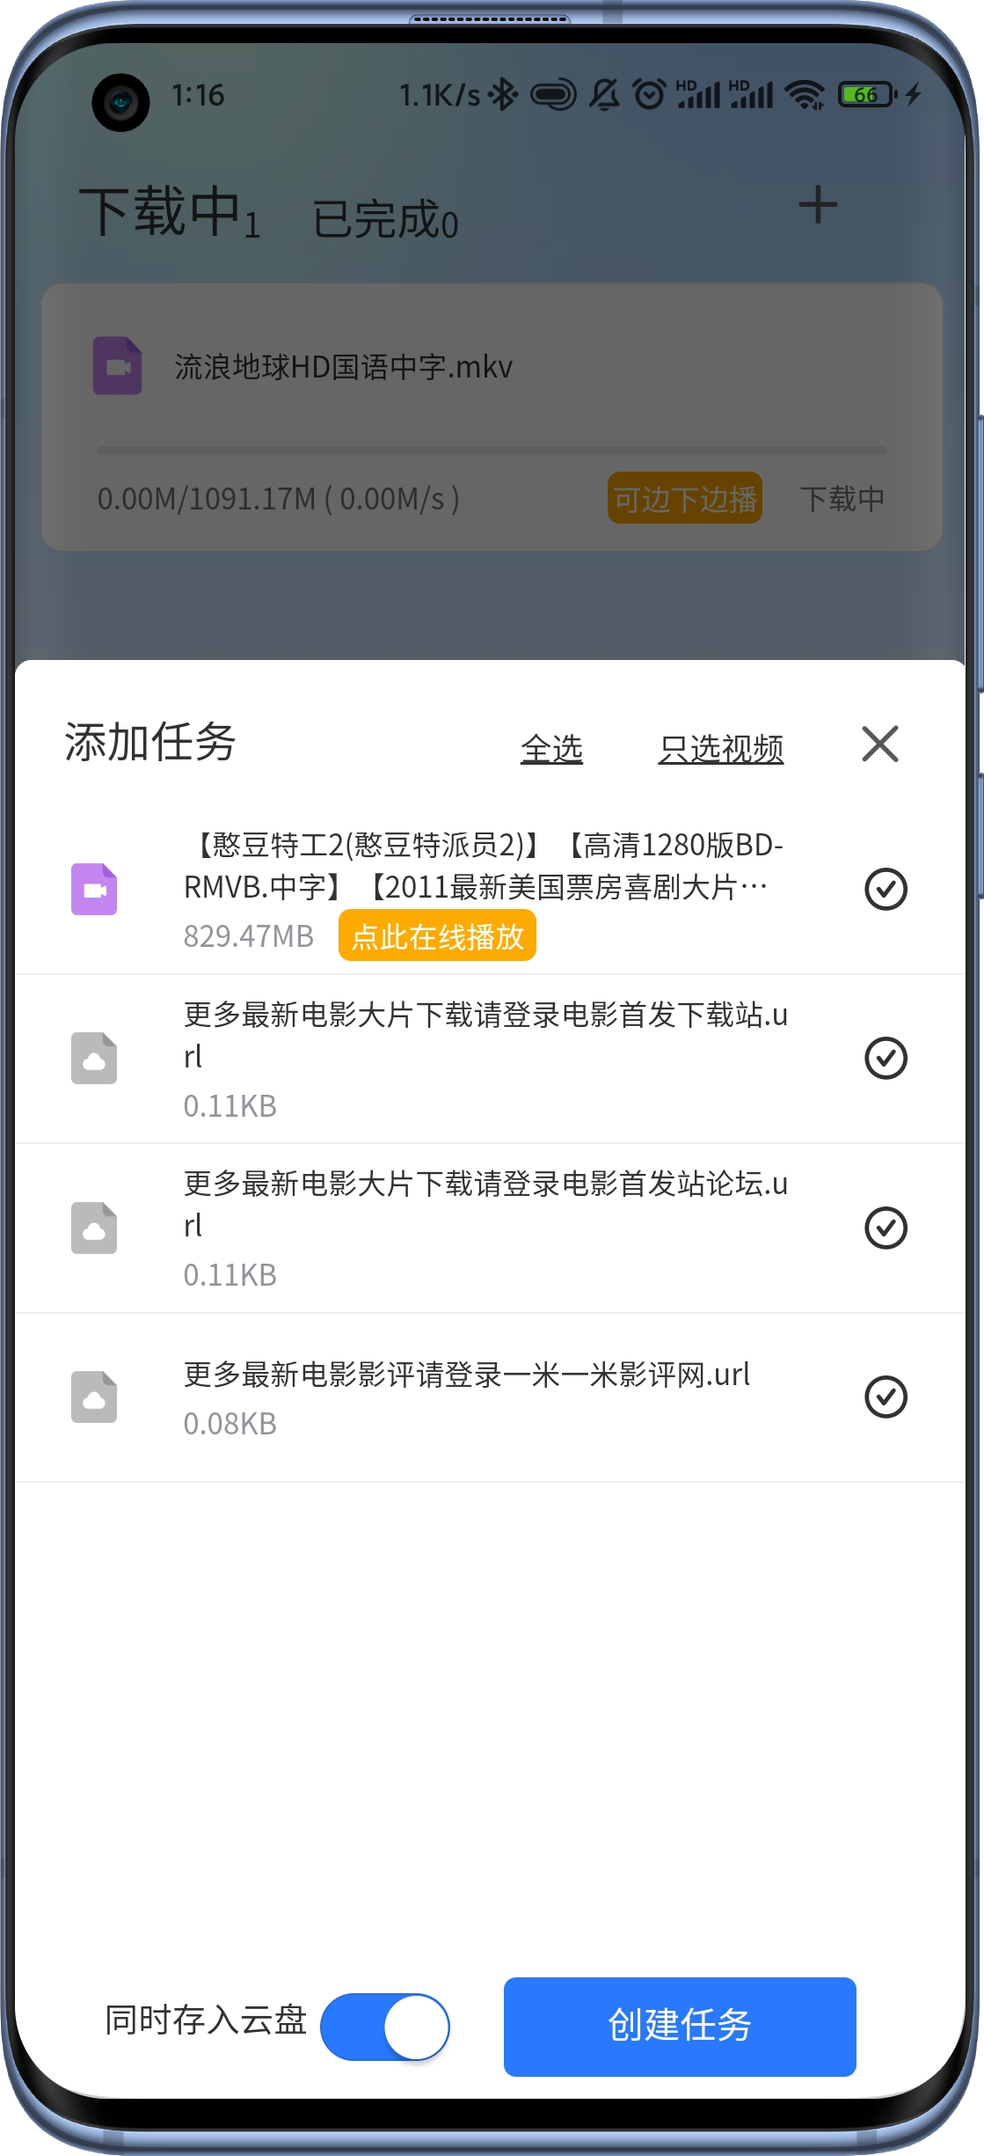Close the 添加任务 panel with X
The image size is (984, 2156).
(880, 744)
